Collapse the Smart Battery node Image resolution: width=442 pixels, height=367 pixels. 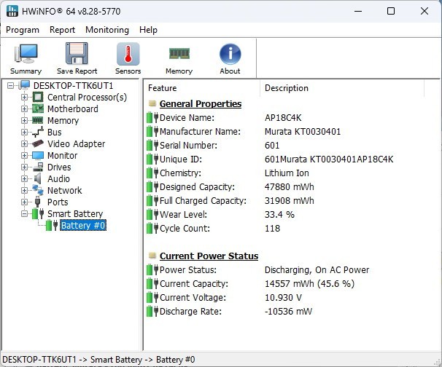coord(25,213)
